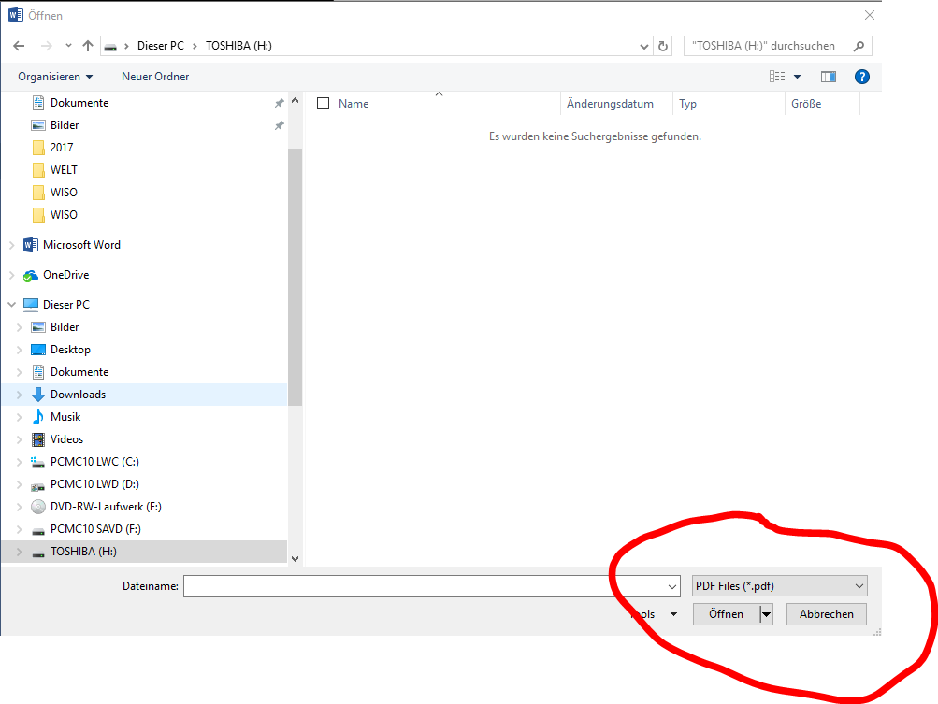Cancel with the Abbrechen button

[826, 614]
